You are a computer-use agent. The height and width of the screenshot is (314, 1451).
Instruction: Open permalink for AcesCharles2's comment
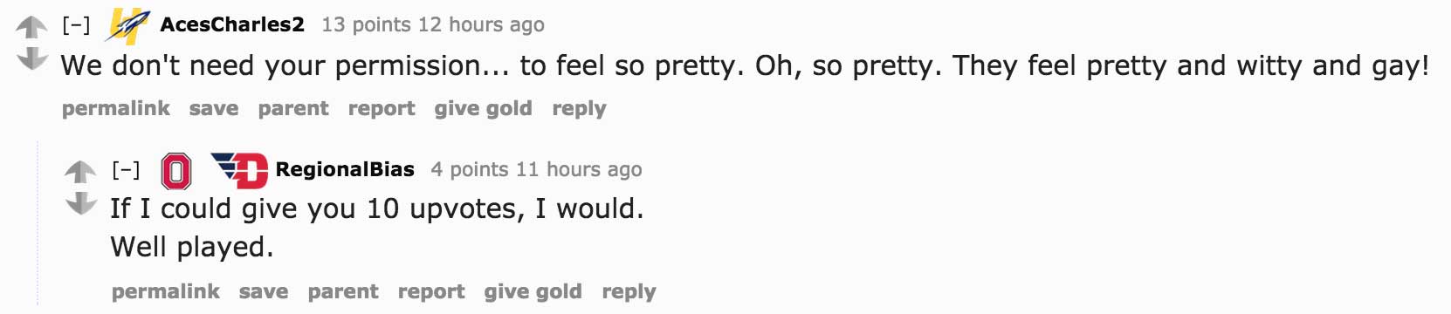(116, 109)
